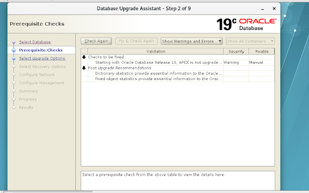
Task: Click the Warning severity cell
Action: [x=236, y=62]
